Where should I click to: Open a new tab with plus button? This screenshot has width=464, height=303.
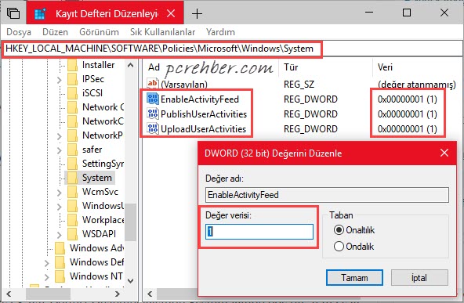(x=197, y=13)
